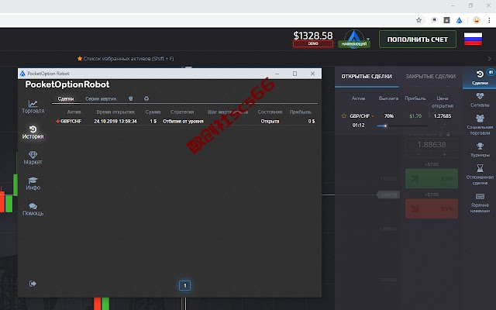The image size is (496, 310).
Task: Select Серии мартин. tab
Action: pyautogui.click(x=101, y=98)
